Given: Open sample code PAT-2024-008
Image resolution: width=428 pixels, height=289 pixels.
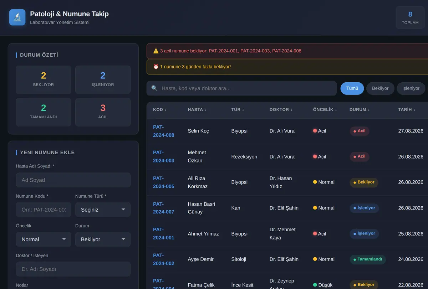Looking at the screenshot, I should pyautogui.click(x=164, y=131).
